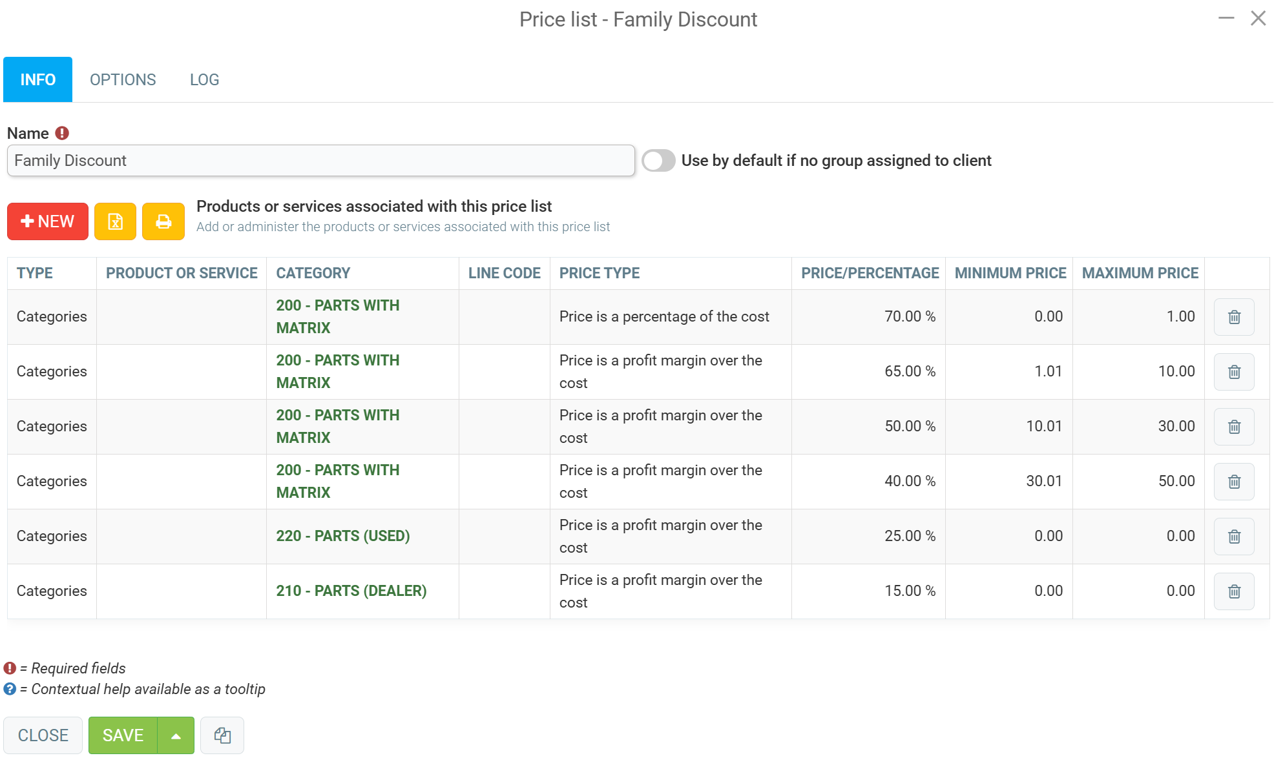This screenshot has width=1274, height=758.
Task: Open the 210 - PARTS (DEALER) category link
Action: pos(351,591)
